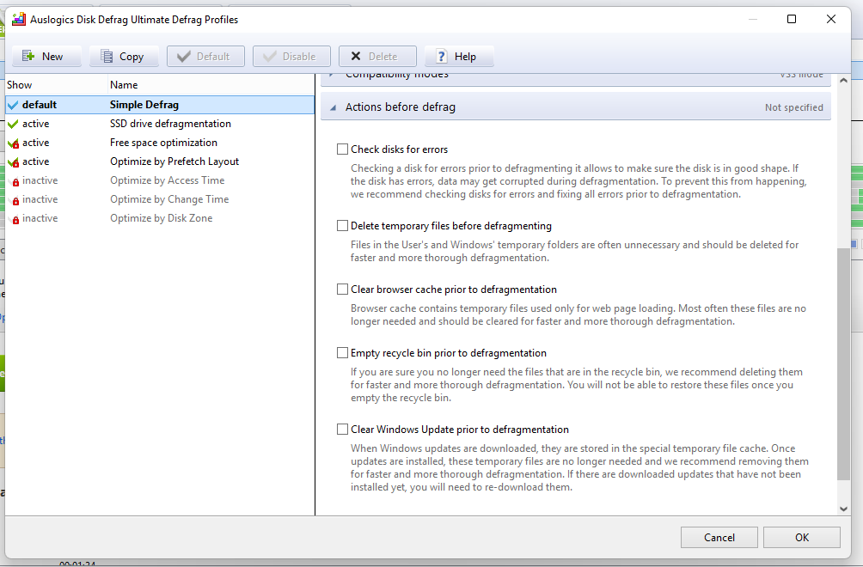Enable Check disks for errors

click(x=343, y=149)
